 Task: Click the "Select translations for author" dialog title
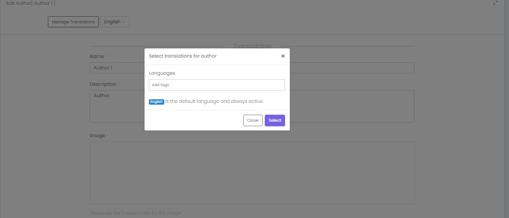(x=183, y=56)
